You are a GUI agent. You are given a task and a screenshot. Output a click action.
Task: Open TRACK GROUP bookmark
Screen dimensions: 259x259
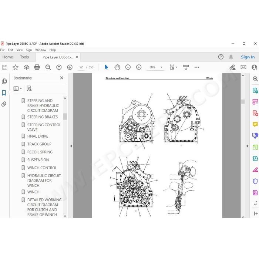pos(39,144)
